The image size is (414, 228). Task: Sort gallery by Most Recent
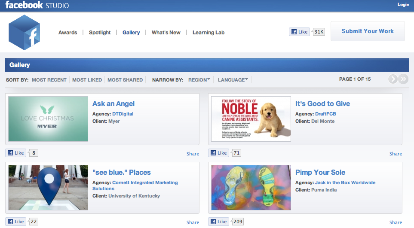pyautogui.click(x=49, y=79)
